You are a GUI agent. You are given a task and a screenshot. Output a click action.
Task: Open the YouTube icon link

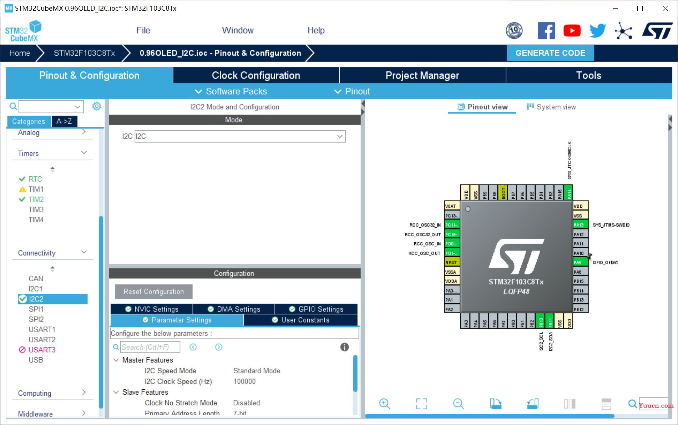click(572, 31)
